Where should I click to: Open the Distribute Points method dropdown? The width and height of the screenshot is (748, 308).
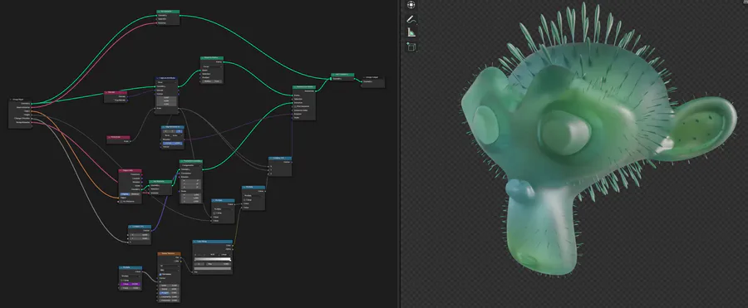point(212,66)
